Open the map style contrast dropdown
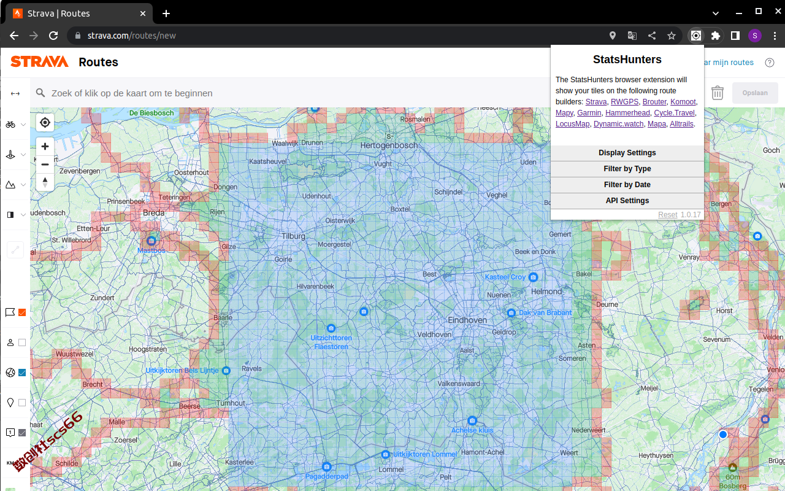The width and height of the screenshot is (785, 491). click(15, 215)
